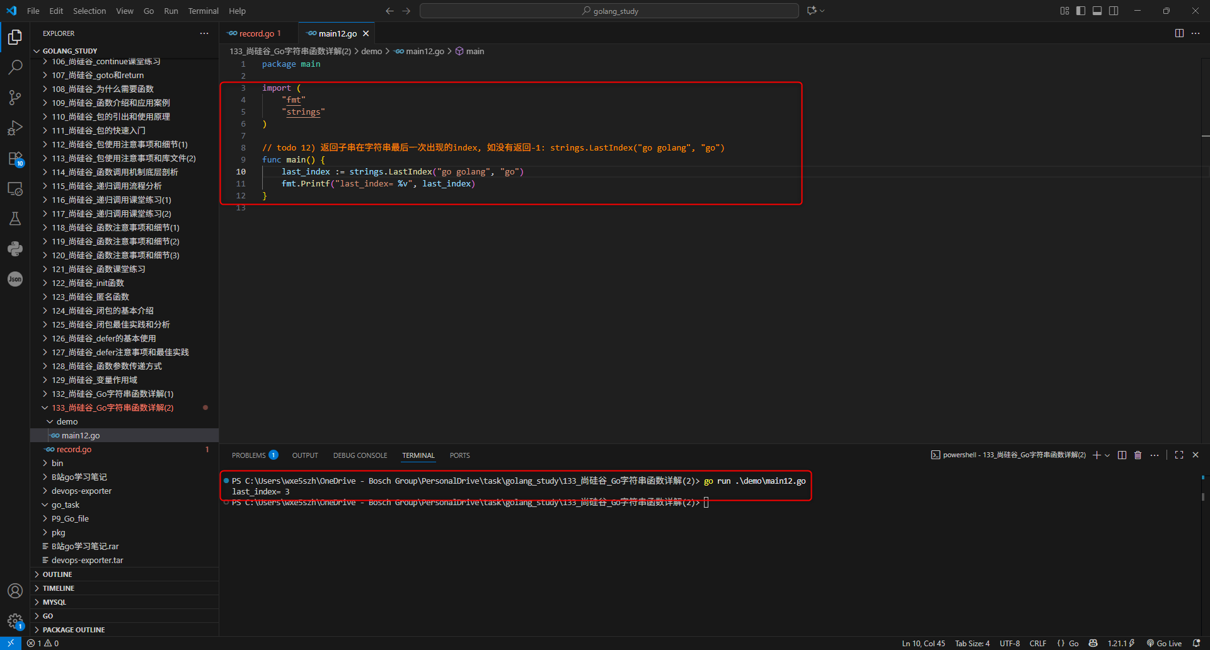This screenshot has height=650, width=1210.
Task: Create a new terminal with plus icon
Action: point(1097,455)
